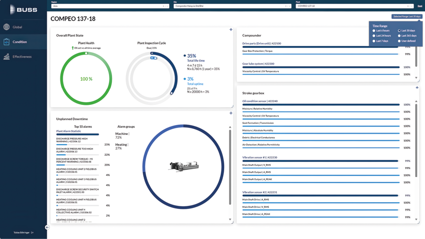The width and height of the screenshot is (425, 239).
Task: Click the Selected Range: Last 30 days button
Action: 407,16
